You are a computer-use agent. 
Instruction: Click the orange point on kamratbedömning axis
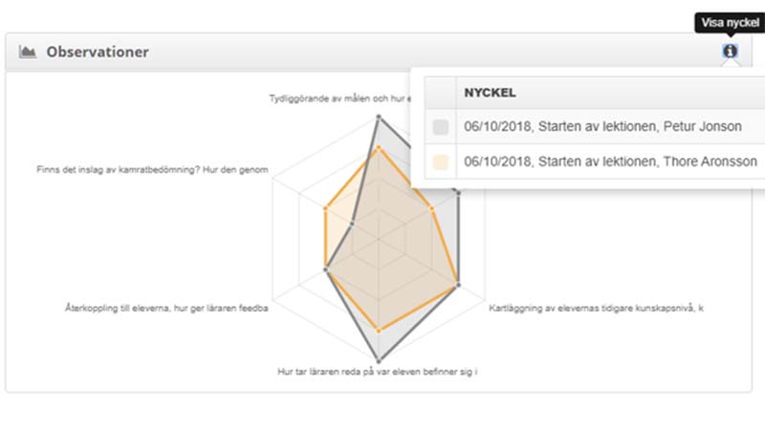325,209
